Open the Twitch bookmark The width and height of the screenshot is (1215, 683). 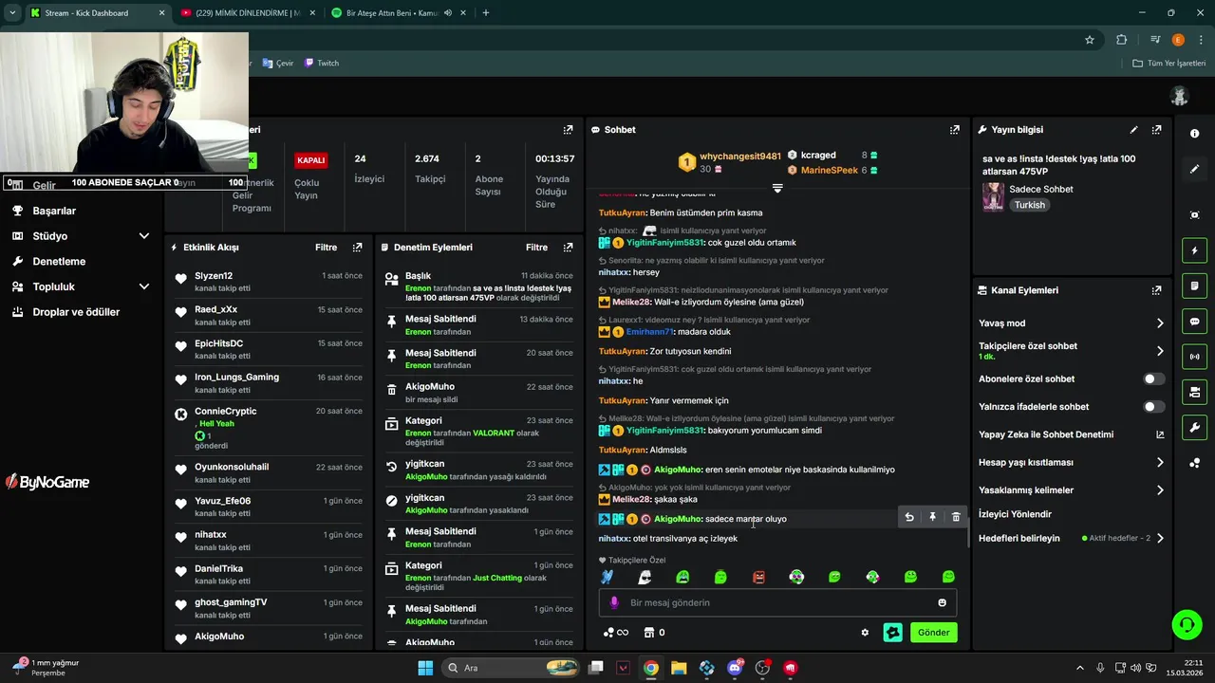point(322,64)
